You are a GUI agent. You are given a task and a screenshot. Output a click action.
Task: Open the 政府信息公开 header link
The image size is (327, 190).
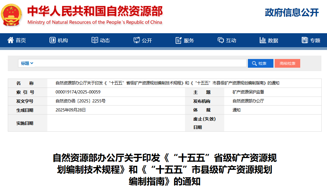tap(292, 12)
